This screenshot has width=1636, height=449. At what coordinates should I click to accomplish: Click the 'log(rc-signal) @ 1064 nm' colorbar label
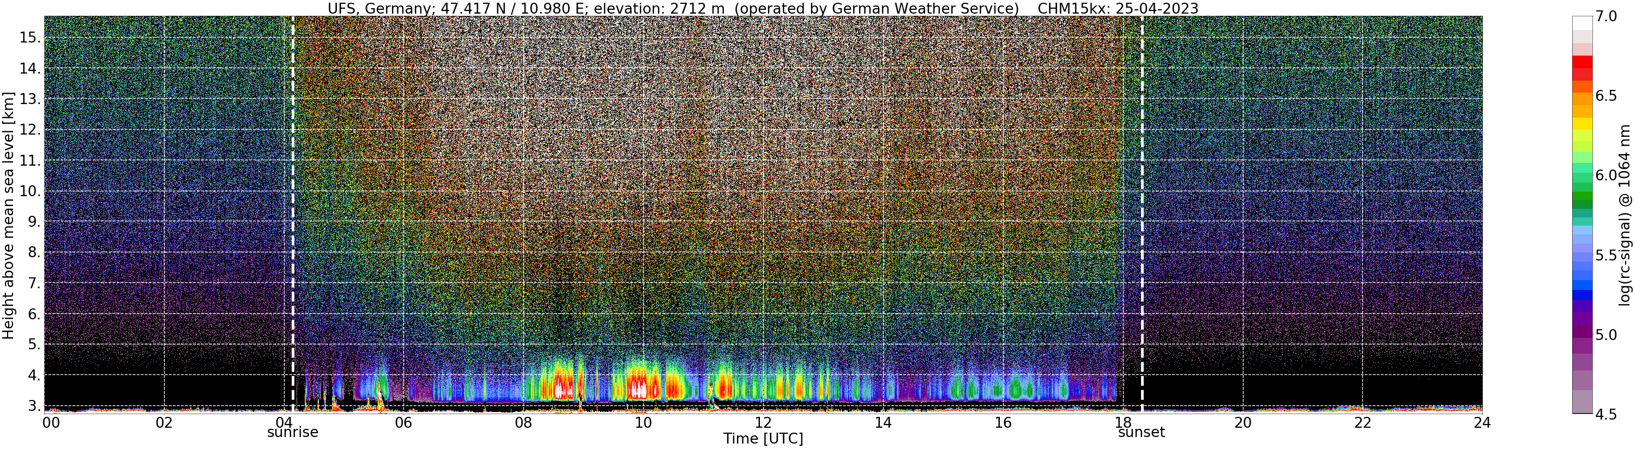point(1625,215)
